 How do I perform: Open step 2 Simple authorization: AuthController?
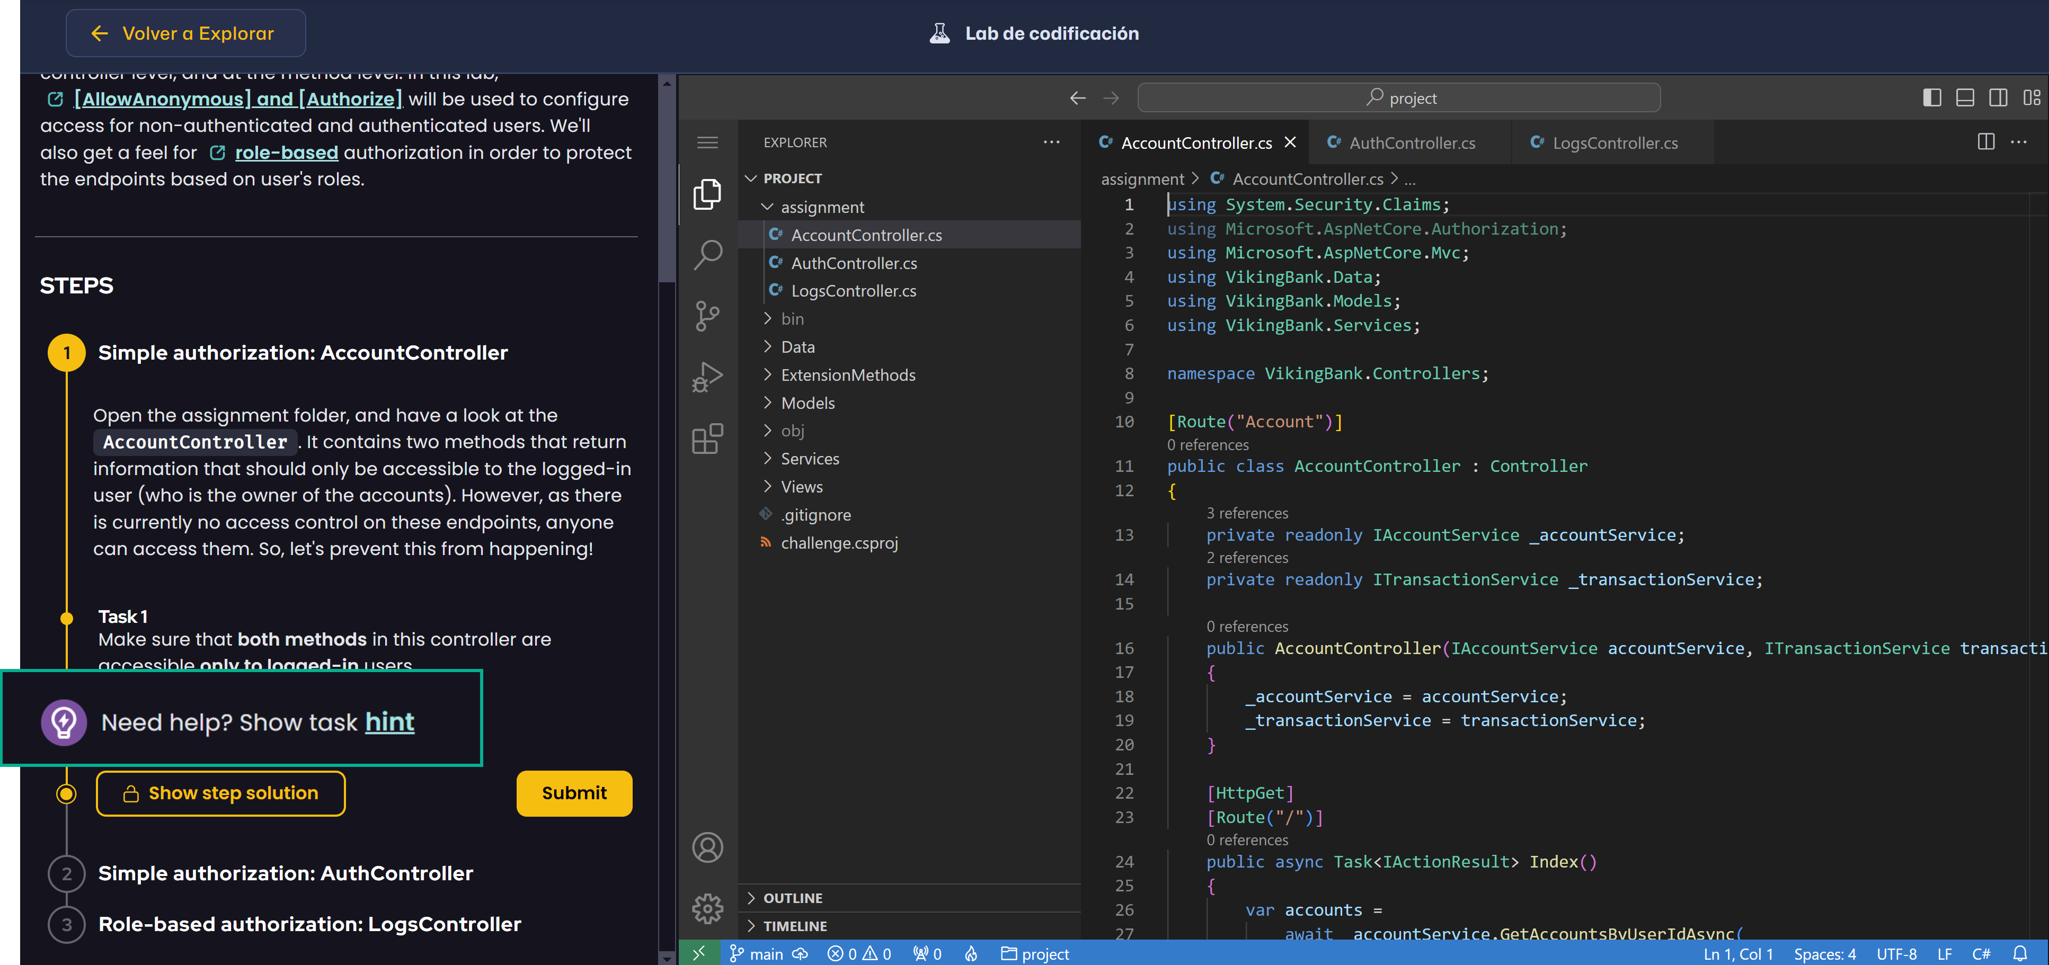point(285,873)
